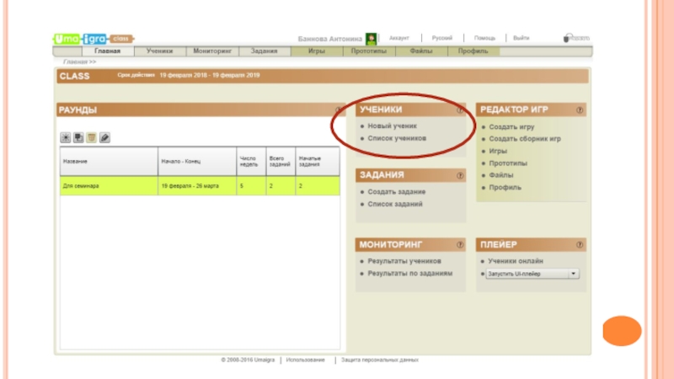Open the Список учеников link
Screen dimensions: 674x379
pos(397,138)
